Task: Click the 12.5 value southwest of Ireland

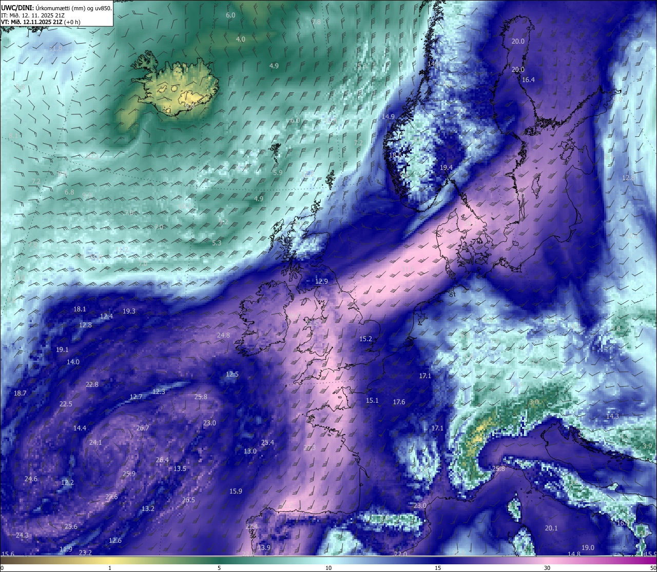Action: (x=232, y=374)
